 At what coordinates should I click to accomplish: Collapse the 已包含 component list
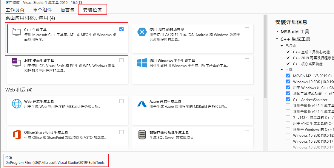(x=282, y=46)
